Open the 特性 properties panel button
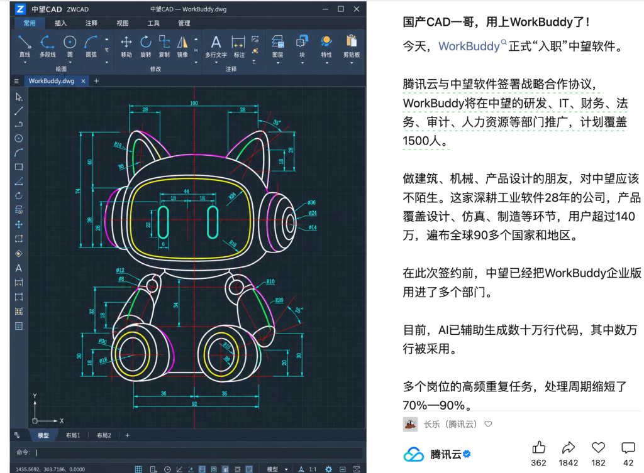This screenshot has width=644, height=473. pos(326,46)
